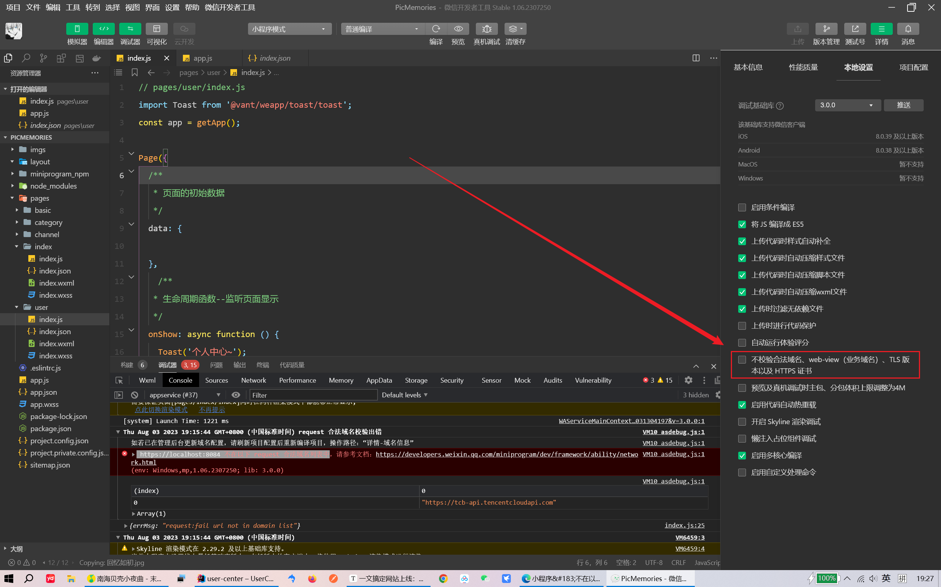Open Chrome from the taskbar
This screenshot has height=587, width=941.
tap(443, 579)
